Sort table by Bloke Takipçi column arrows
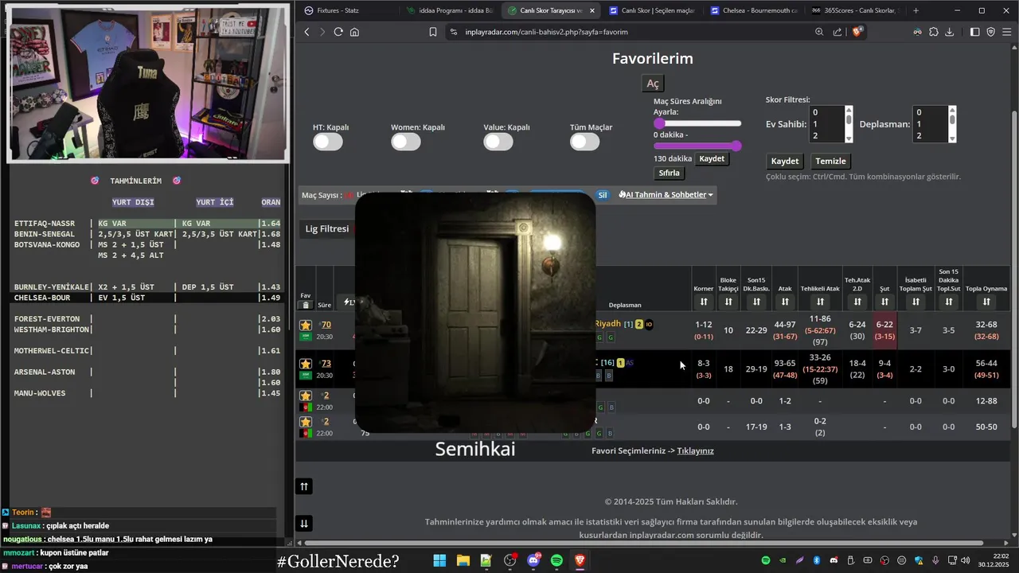 coord(728,302)
